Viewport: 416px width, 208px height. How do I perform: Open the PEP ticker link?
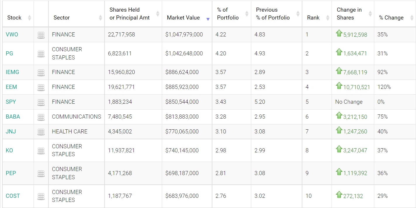[x=11, y=173]
